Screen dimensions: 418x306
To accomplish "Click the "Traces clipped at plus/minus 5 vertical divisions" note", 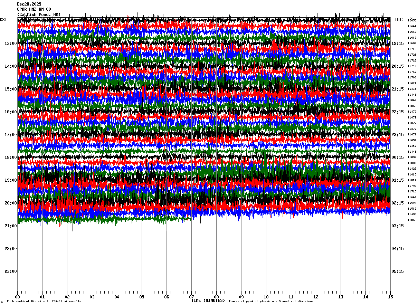I will pyautogui.click(x=271, y=301).
